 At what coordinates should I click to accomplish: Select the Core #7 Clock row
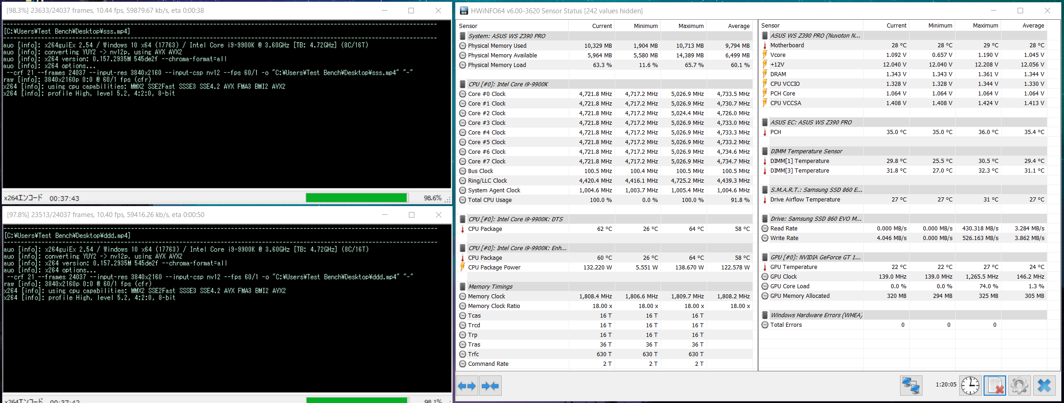coord(605,161)
